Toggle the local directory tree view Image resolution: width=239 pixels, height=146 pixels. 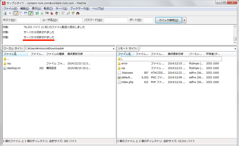tap(21, 13)
